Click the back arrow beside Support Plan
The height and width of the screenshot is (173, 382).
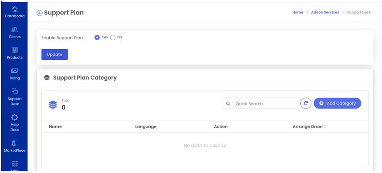pyautogui.click(x=40, y=13)
